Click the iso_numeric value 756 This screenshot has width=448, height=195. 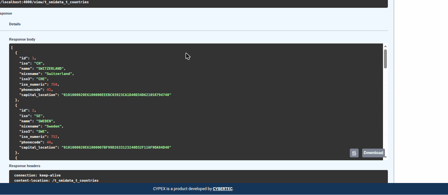coord(54,84)
